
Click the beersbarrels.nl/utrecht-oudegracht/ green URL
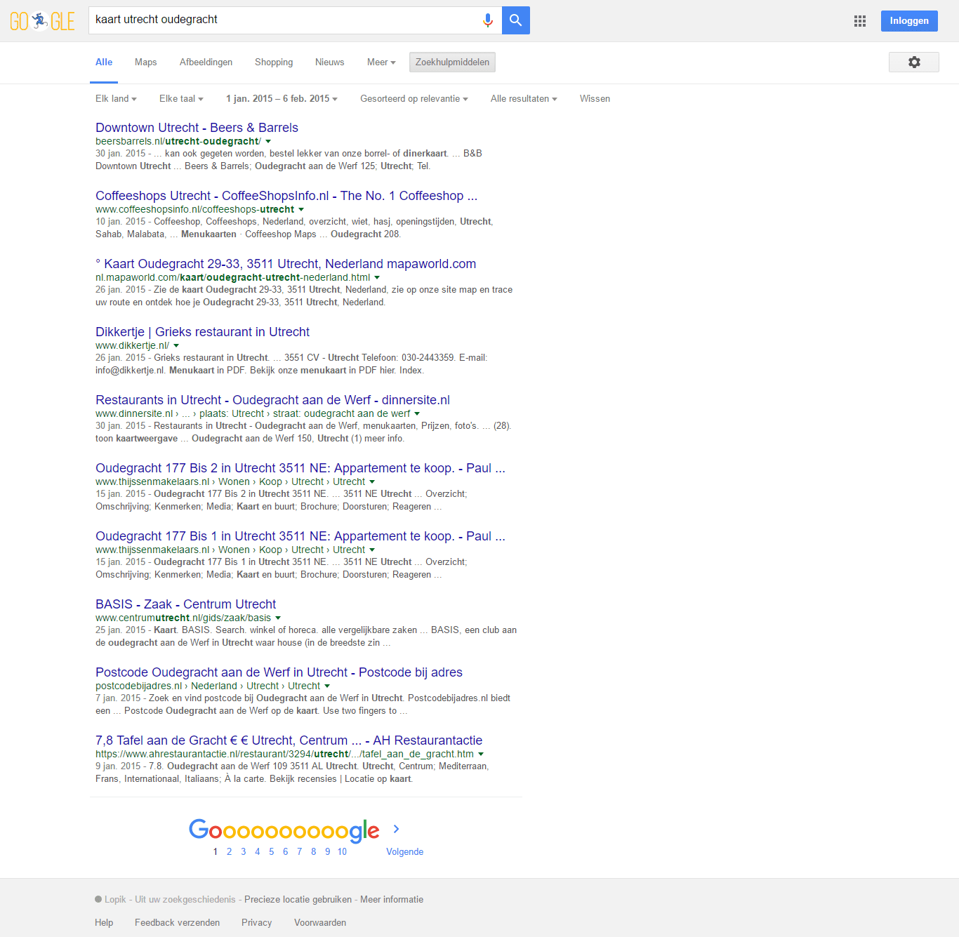[x=178, y=141]
